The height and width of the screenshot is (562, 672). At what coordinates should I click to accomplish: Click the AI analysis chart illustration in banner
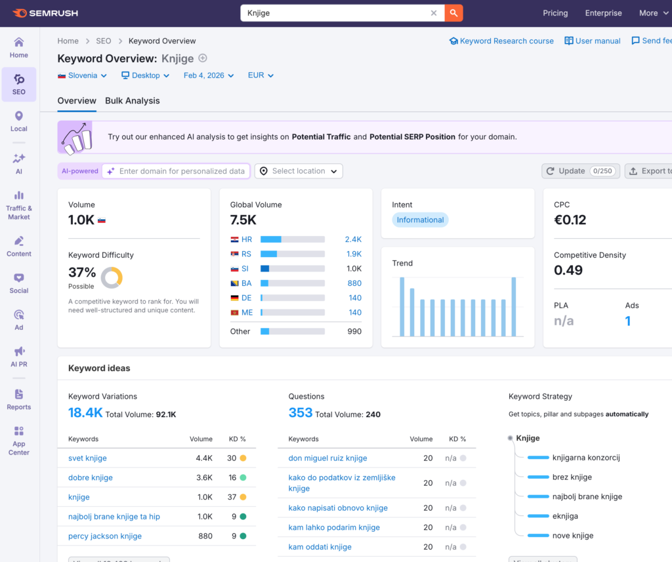[75, 137]
